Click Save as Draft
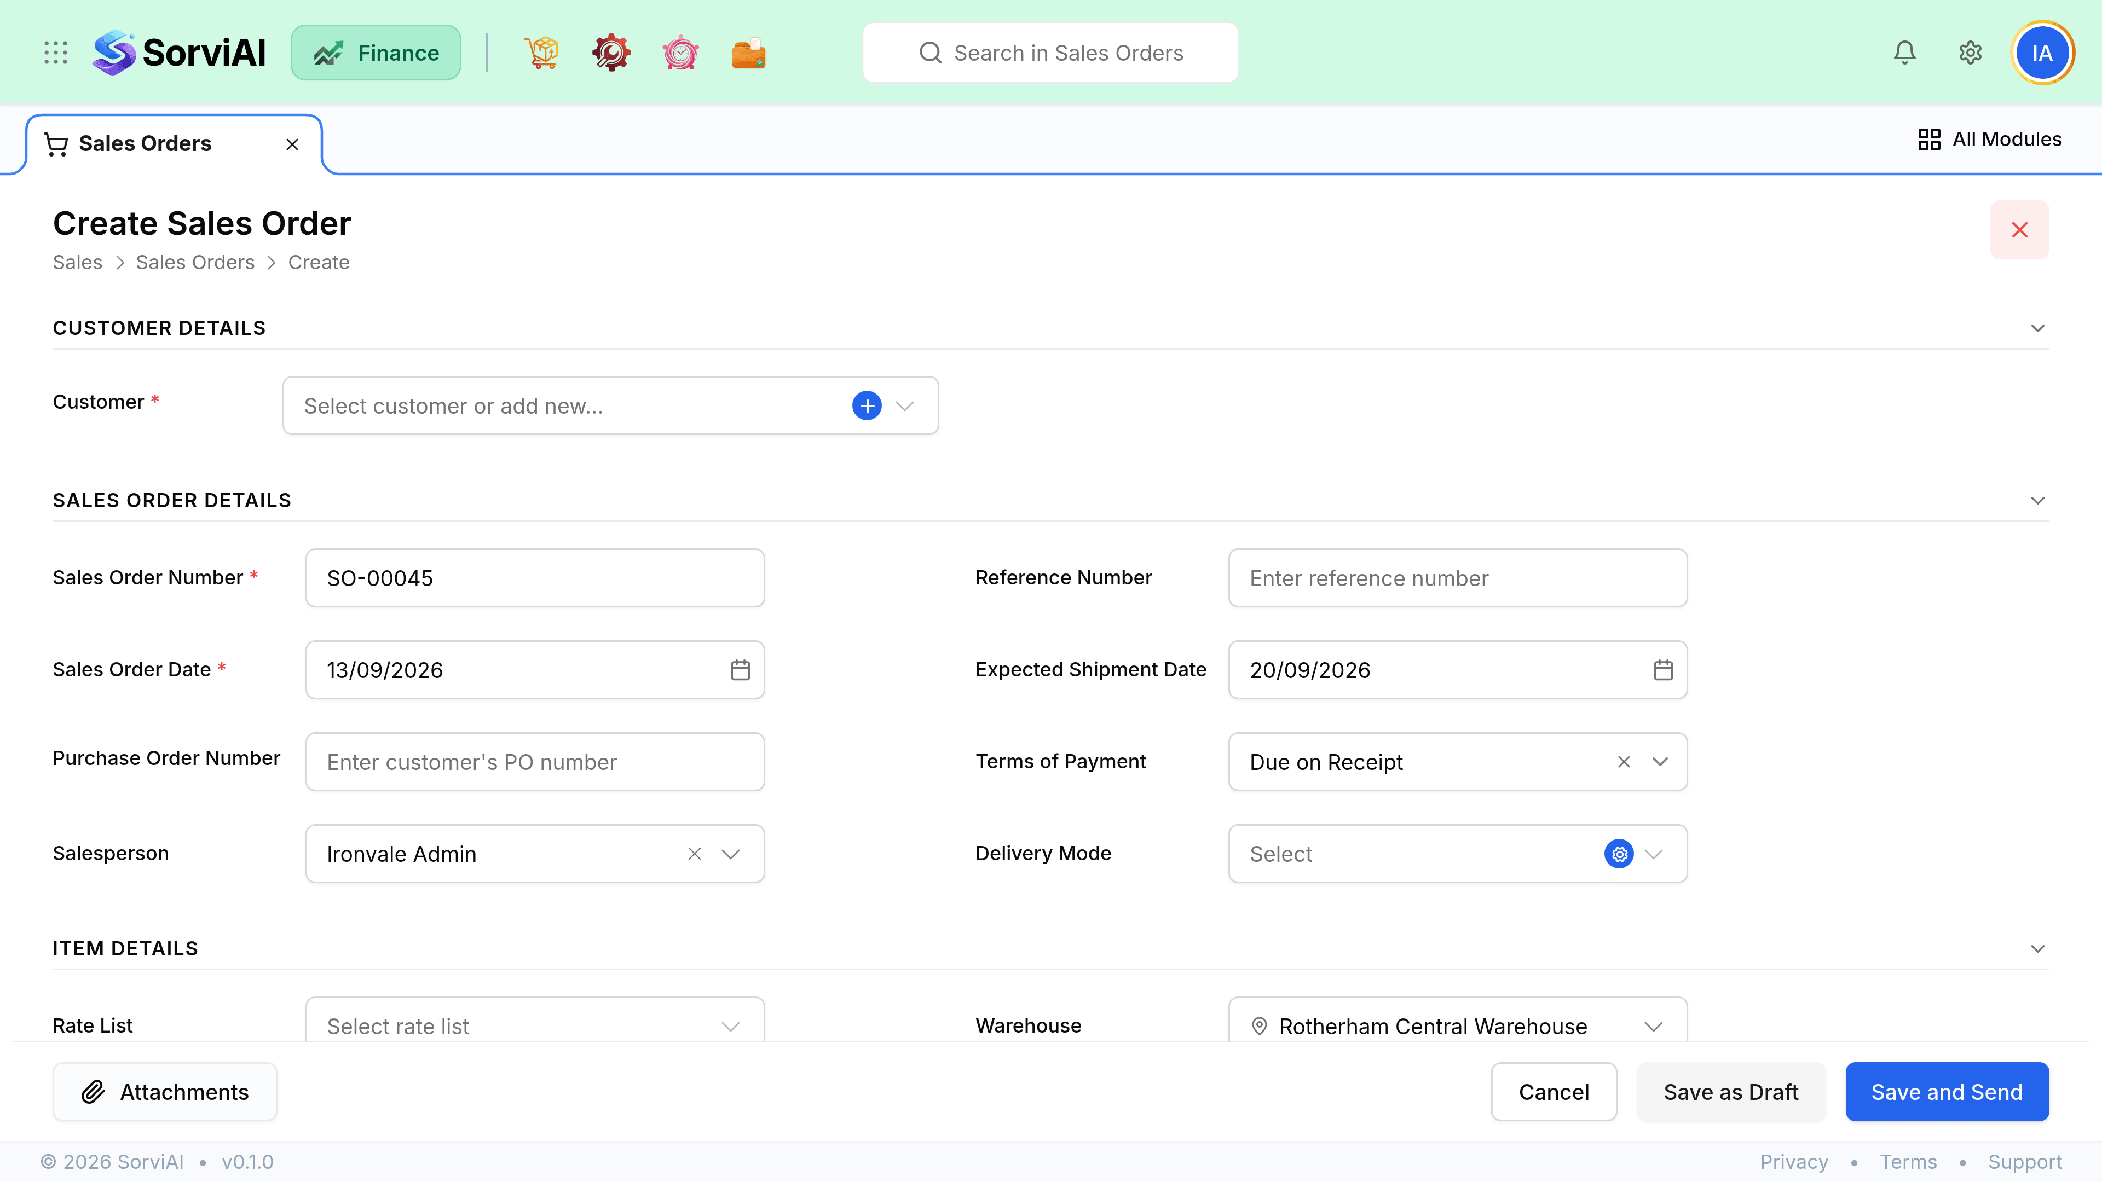 1731,1092
